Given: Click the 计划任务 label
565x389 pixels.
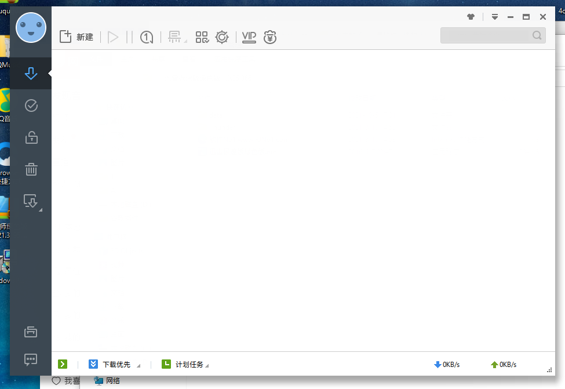Looking at the screenshot, I should click(189, 365).
